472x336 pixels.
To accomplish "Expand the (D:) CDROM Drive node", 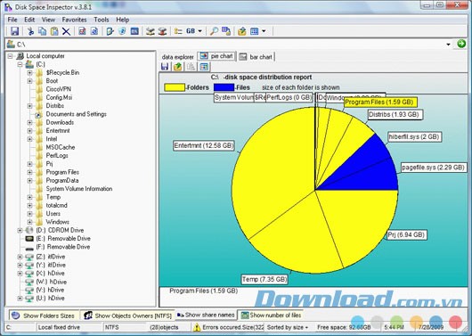I will pyautogui.click(x=20, y=230).
